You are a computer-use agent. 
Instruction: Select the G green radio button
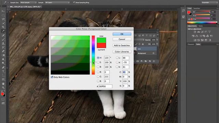pyautogui.click(x=98, y=77)
